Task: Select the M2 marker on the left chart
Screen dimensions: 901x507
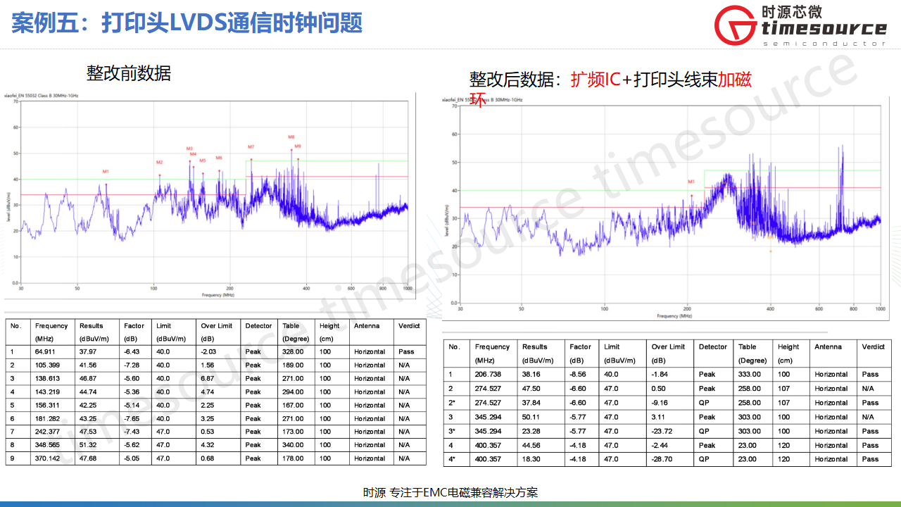Action: click(159, 163)
